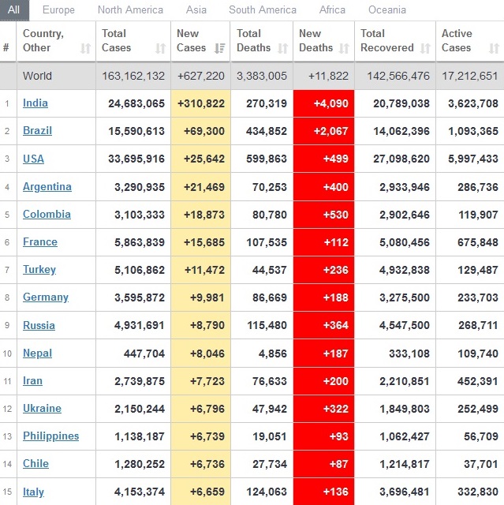Select the All regions tab

pos(14,10)
